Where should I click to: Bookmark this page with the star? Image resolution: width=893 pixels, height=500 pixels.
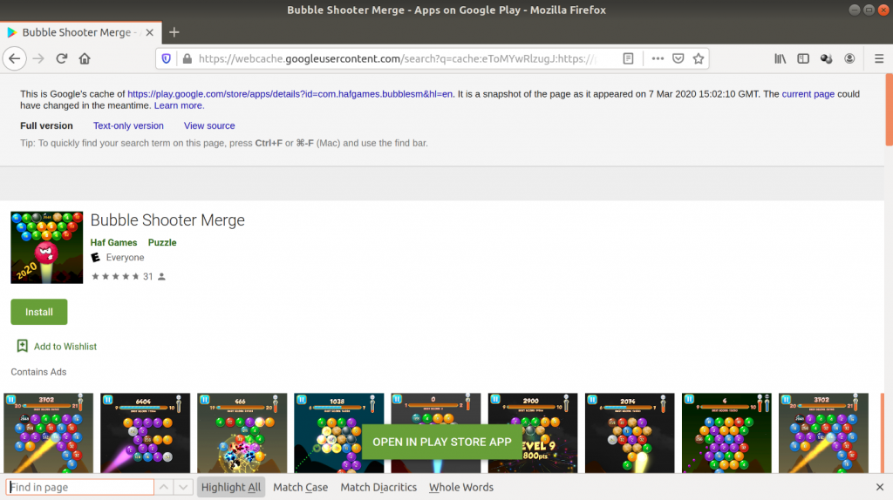coord(699,58)
